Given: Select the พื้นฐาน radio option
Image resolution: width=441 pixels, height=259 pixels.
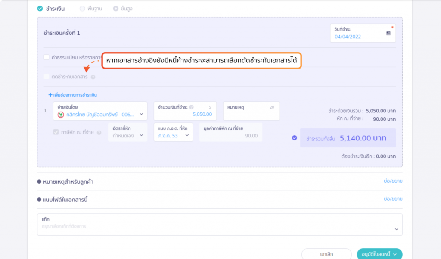Looking at the screenshot, I should [x=82, y=9].
